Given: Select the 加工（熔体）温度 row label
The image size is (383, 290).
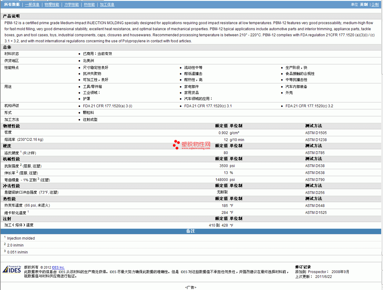Looking at the screenshot, I should [x=19, y=225].
